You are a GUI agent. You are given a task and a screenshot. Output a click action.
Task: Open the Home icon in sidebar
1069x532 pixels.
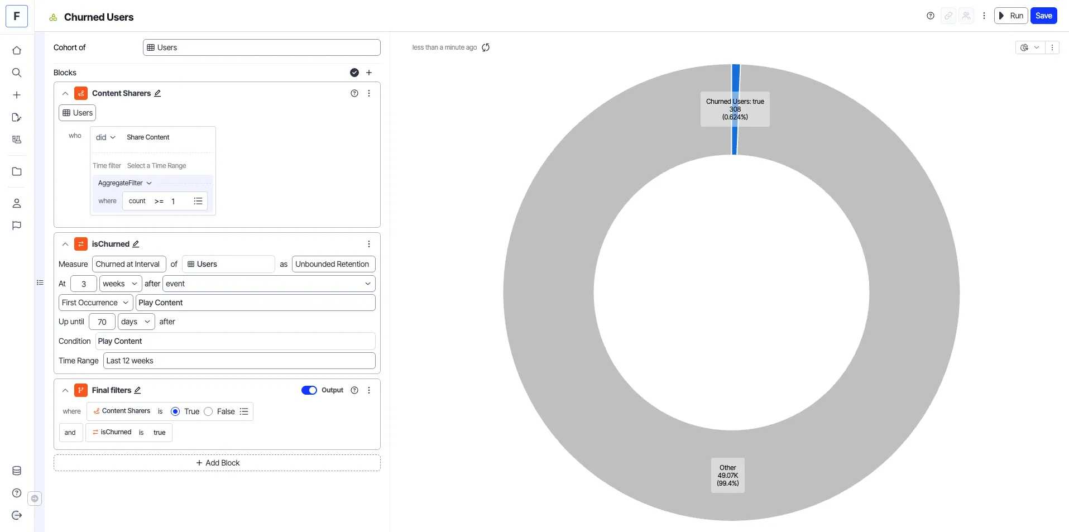click(x=17, y=50)
